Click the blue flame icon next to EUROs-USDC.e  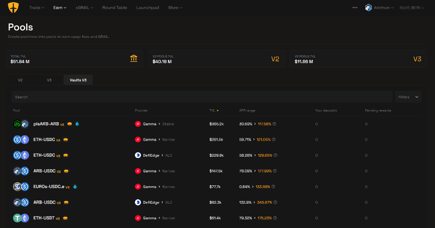(x=75, y=187)
